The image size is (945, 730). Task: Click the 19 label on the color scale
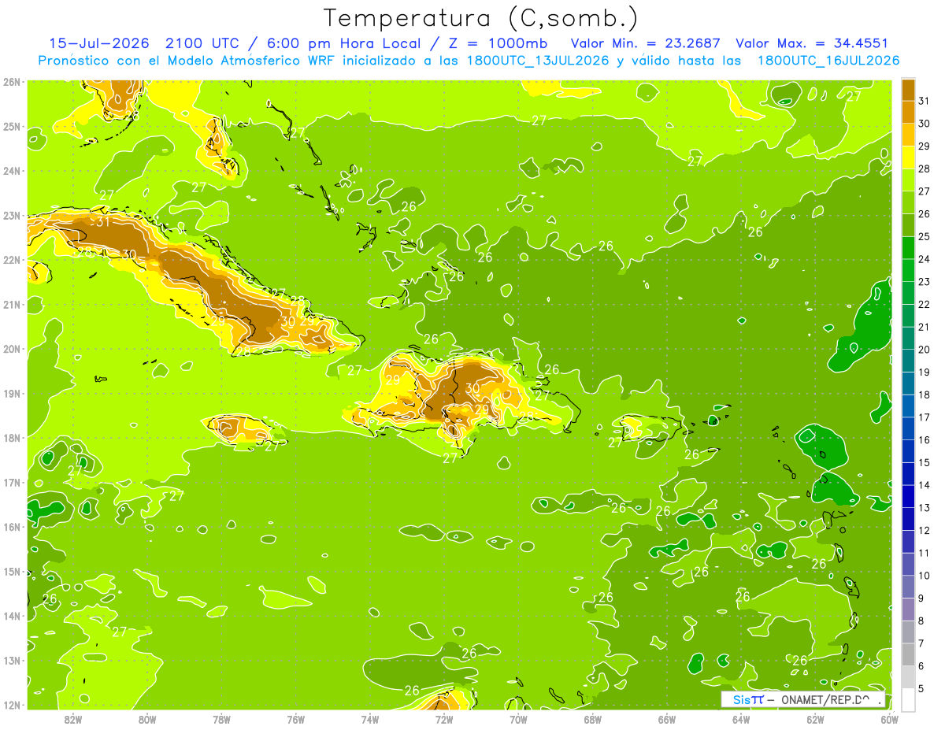925,372
